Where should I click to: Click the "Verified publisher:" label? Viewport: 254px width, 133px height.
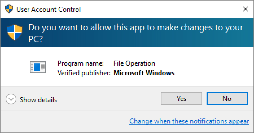click(84, 73)
